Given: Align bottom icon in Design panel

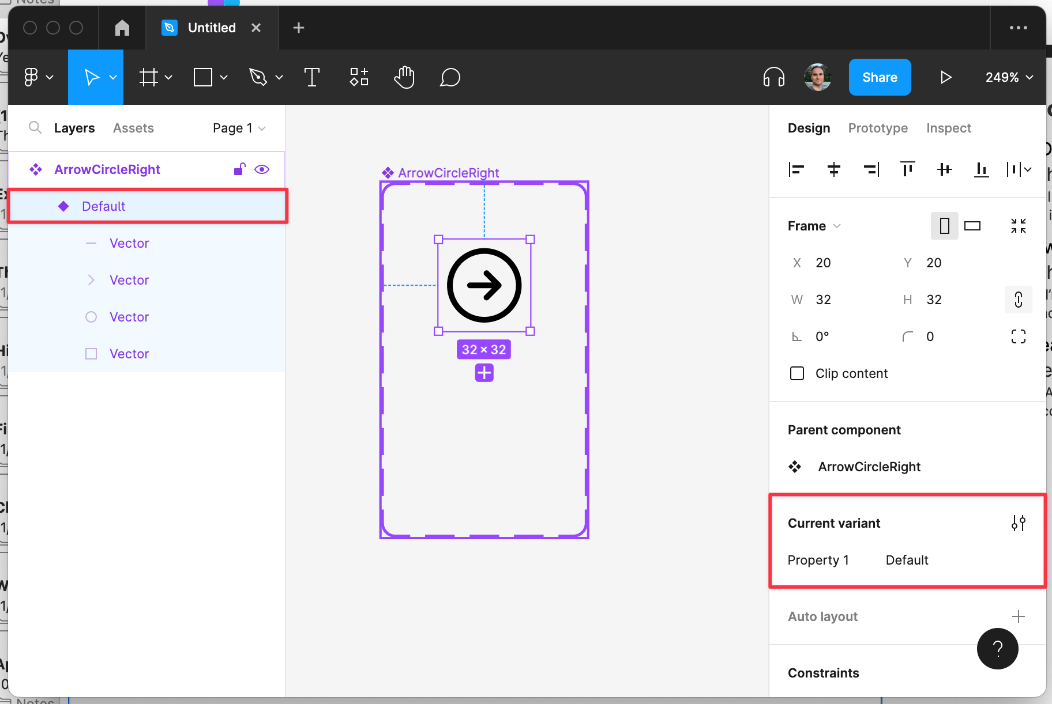Looking at the screenshot, I should 982,169.
